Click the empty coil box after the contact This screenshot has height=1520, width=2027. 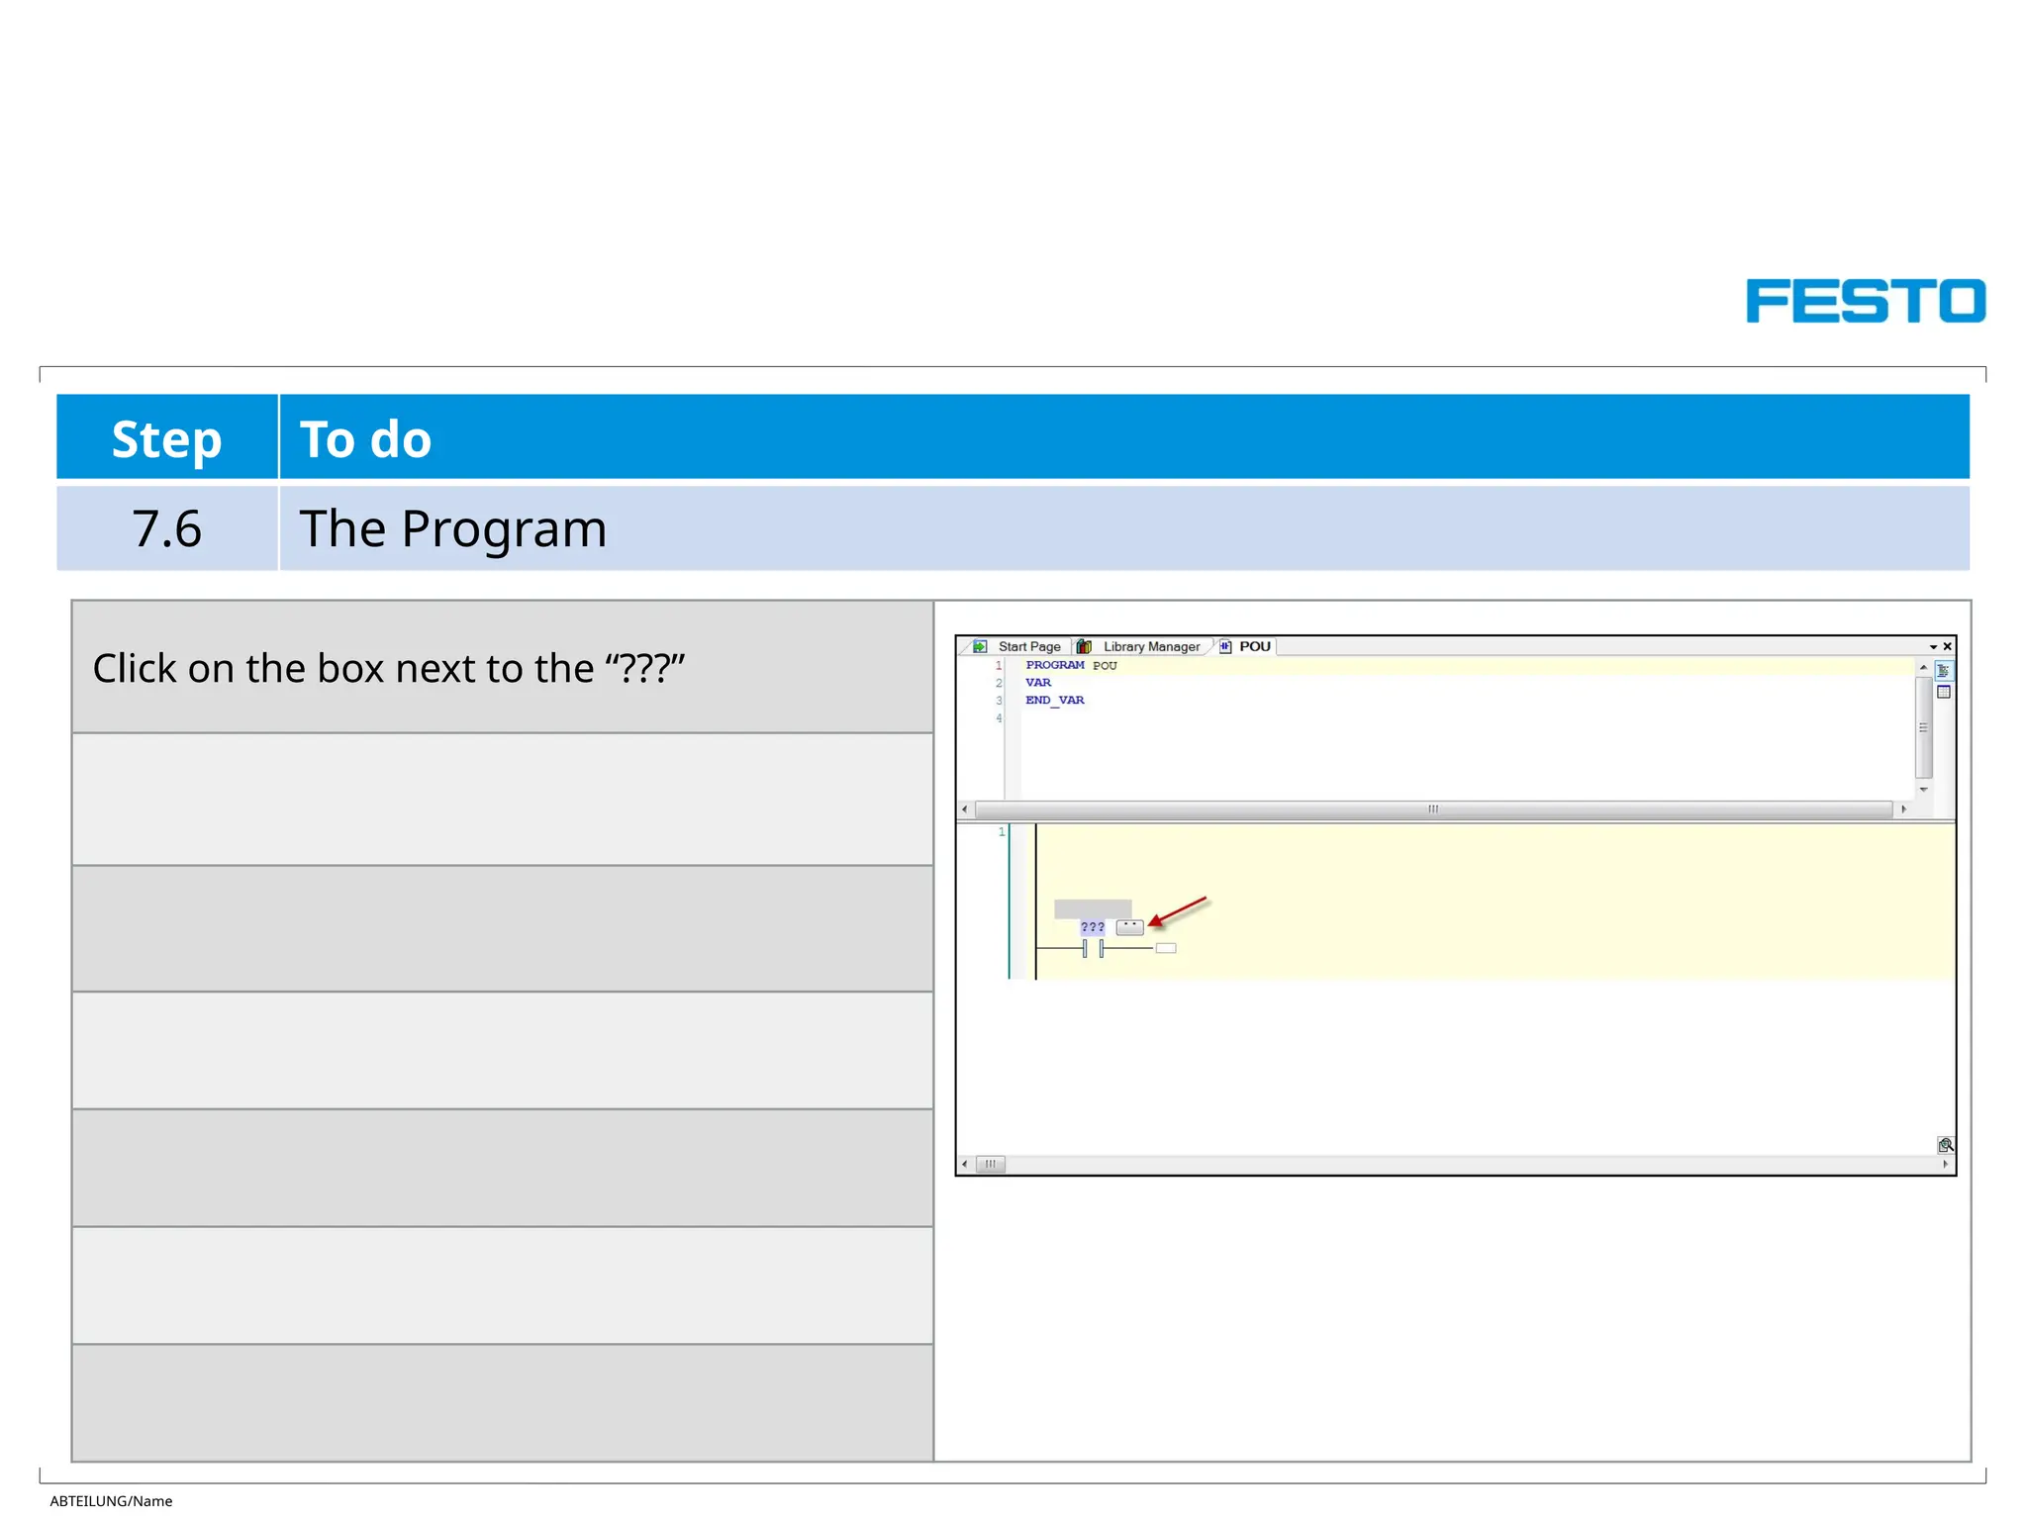click(1166, 948)
